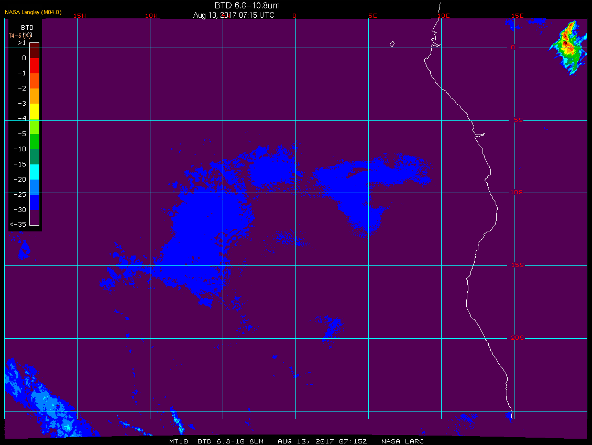Click the orange swatch between -2 and -3

(35, 96)
